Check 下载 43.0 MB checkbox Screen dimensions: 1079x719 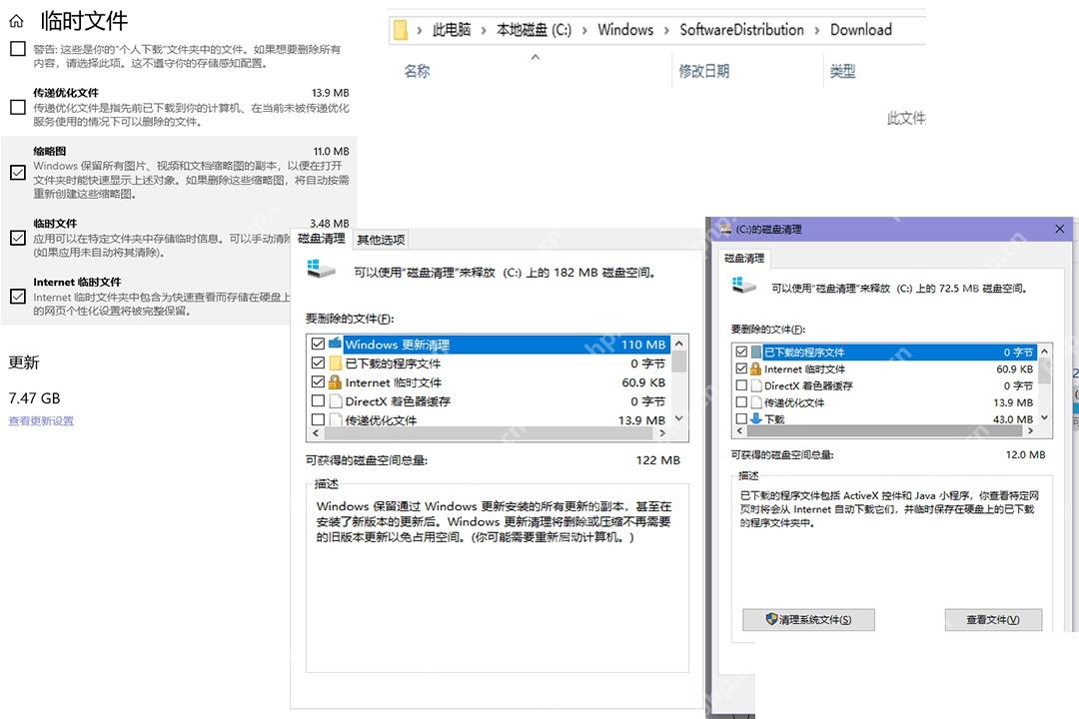pos(741,418)
